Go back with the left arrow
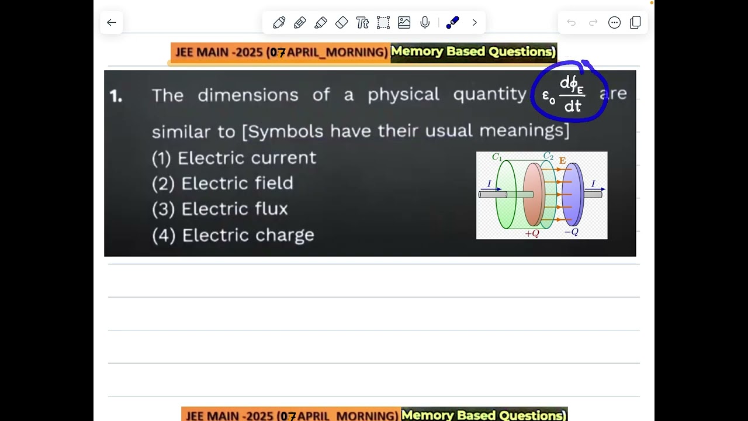The height and width of the screenshot is (421, 748). (112, 23)
